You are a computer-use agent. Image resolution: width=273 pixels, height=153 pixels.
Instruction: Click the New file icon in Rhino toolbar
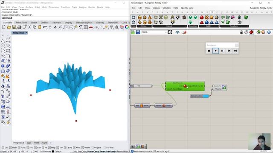click(x=4, y=27)
